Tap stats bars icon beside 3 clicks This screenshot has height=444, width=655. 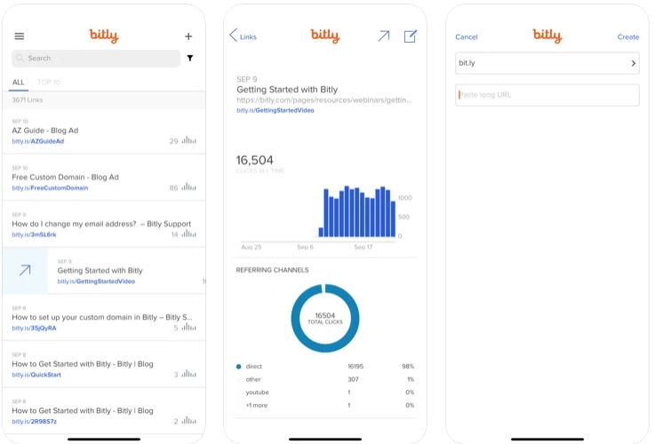(x=188, y=374)
